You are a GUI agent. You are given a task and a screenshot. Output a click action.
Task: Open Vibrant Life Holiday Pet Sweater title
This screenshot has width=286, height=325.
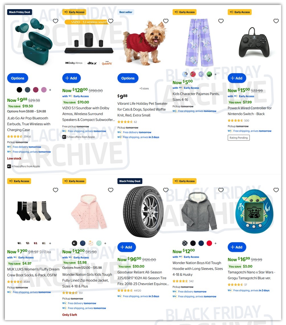142,109
